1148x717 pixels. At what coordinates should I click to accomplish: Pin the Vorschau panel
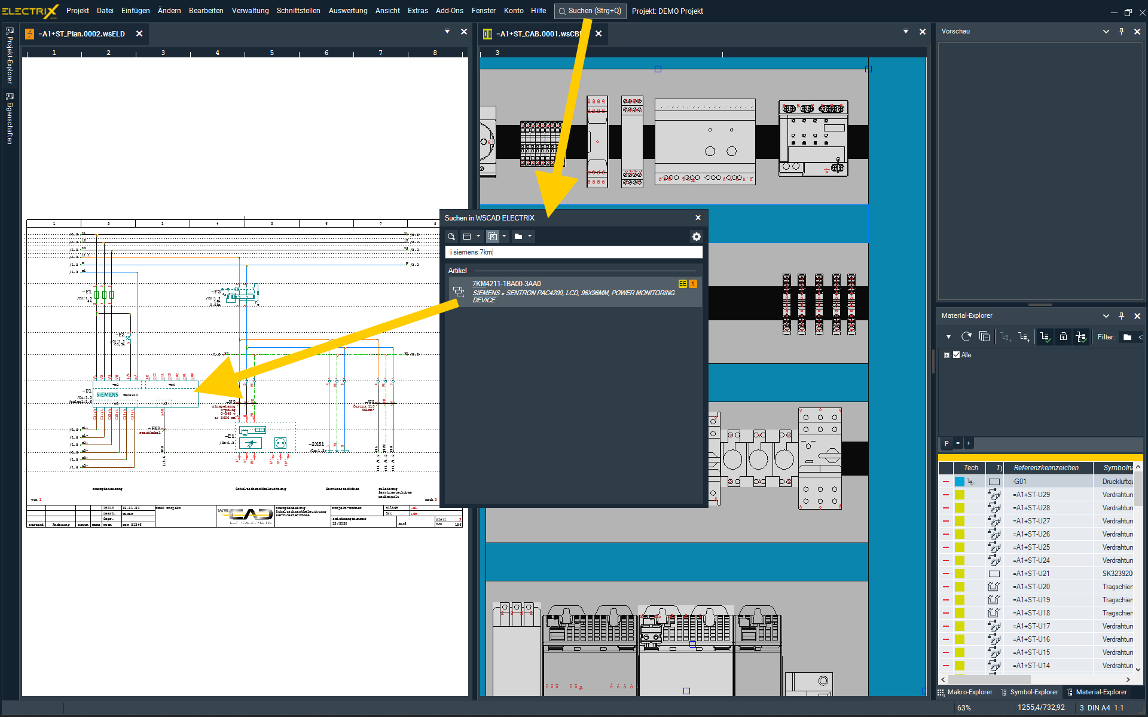coord(1121,31)
